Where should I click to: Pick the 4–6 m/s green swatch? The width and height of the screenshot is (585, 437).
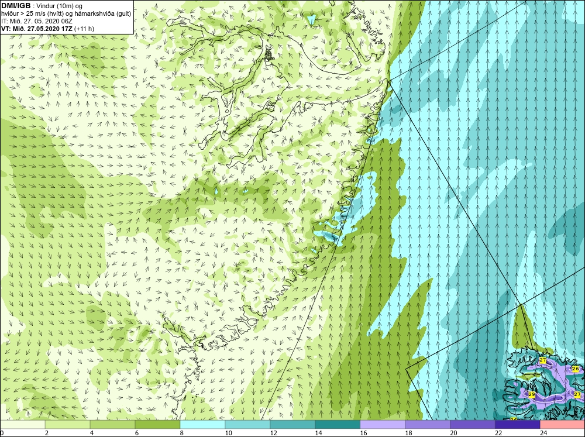(x=112, y=424)
